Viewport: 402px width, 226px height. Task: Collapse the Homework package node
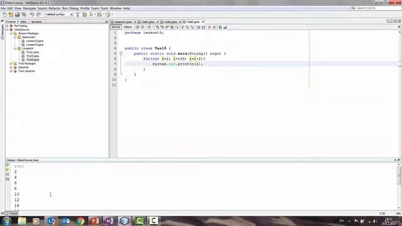[x=15, y=37]
